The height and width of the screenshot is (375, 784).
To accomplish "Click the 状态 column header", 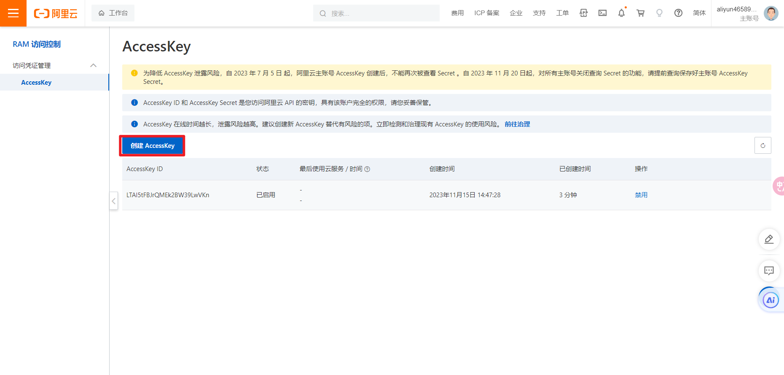I will tap(263, 169).
